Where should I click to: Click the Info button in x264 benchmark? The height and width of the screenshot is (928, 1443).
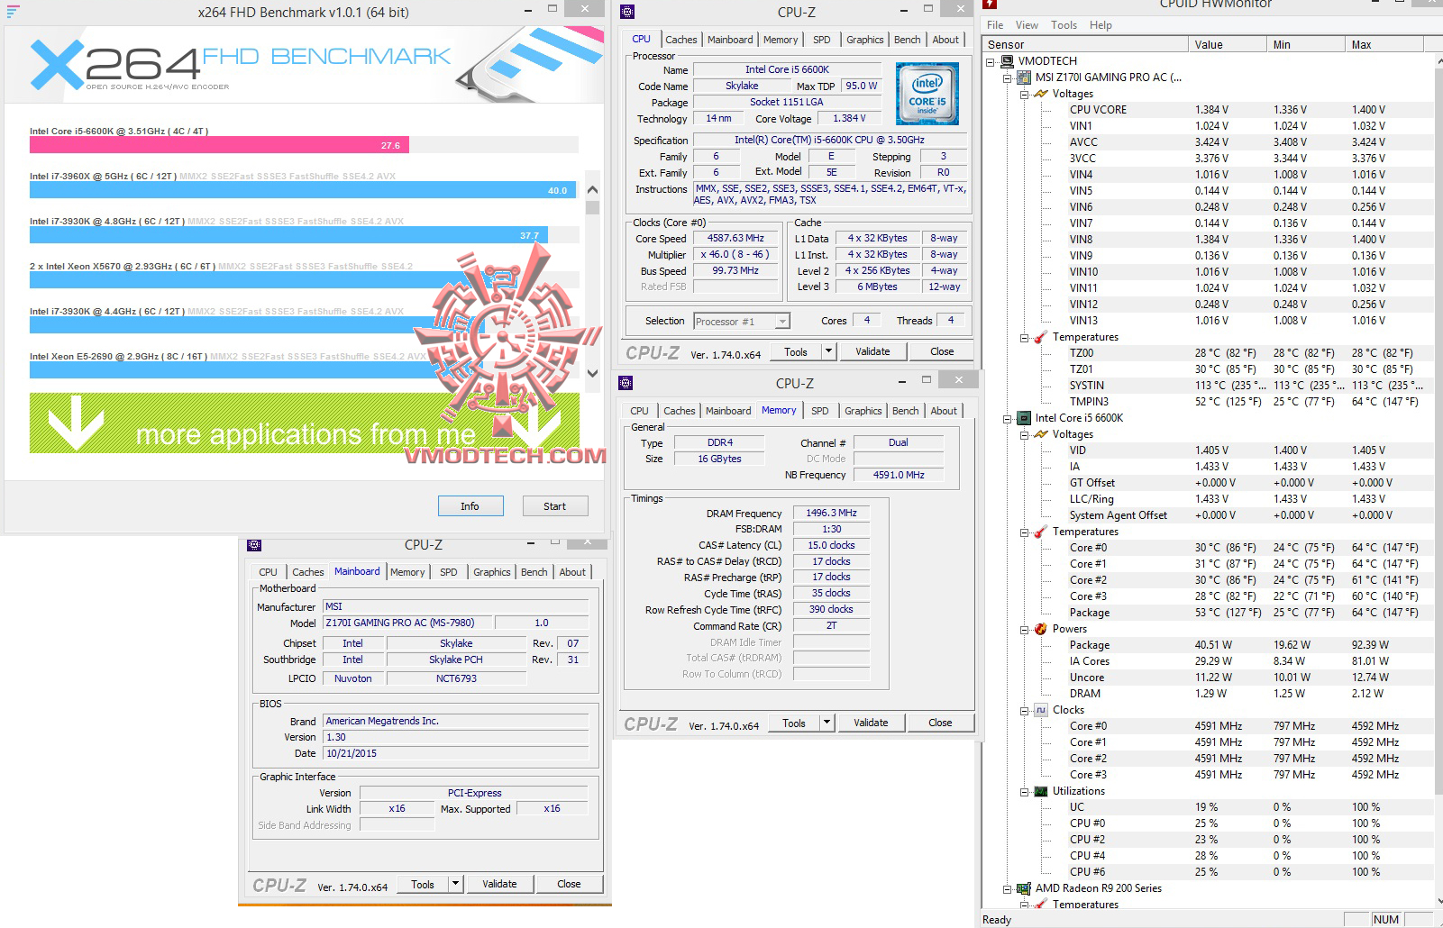[x=470, y=506]
